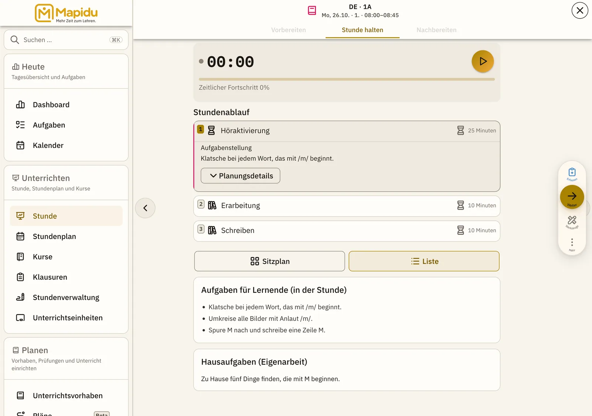Start the lesson timer play button
This screenshot has width=592, height=416.
pyautogui.click(x=482, y=61)
